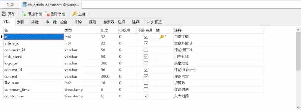The height and width of the screenshot is (110, 301).
Task: Select the tb_article_comment @wxmp tab
Action: [x=51, y=5]
